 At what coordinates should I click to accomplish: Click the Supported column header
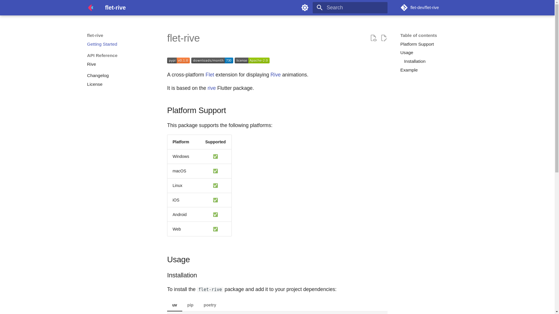click(215, 142)
